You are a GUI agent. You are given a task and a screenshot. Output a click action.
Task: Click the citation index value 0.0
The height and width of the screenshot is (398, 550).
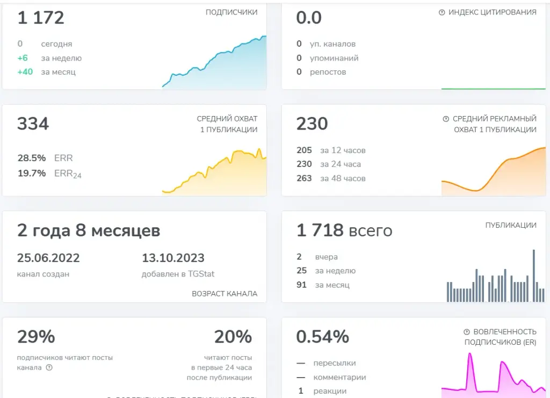309,18
